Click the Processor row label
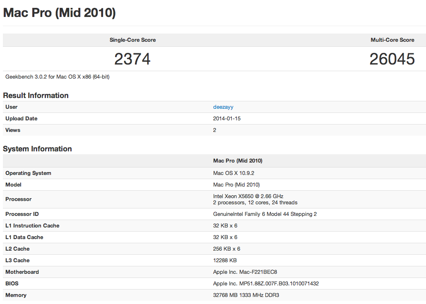The height and width of the screenshot is (304, 426). (x=19, y=199)
